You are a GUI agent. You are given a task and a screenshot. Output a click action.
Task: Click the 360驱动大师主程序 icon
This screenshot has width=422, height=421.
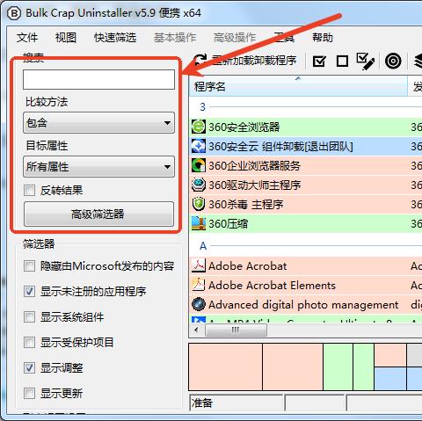point(199,185)
